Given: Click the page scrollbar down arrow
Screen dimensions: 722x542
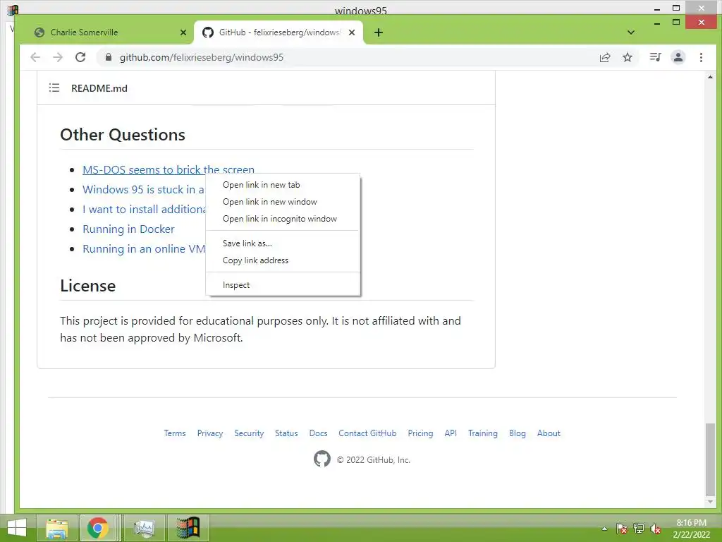Looking at the screenshot, I should (710, 502).
